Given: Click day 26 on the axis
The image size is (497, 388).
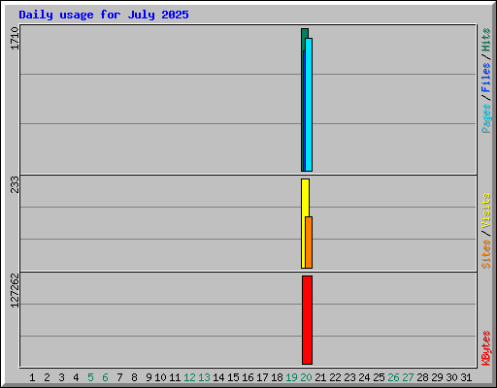Looking at the screenshot, I should click(393, 377).
